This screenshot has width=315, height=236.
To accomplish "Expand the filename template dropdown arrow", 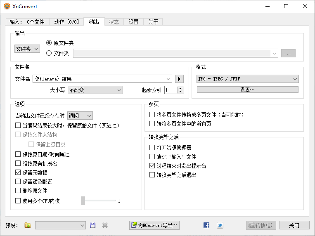I will point(168,79).
